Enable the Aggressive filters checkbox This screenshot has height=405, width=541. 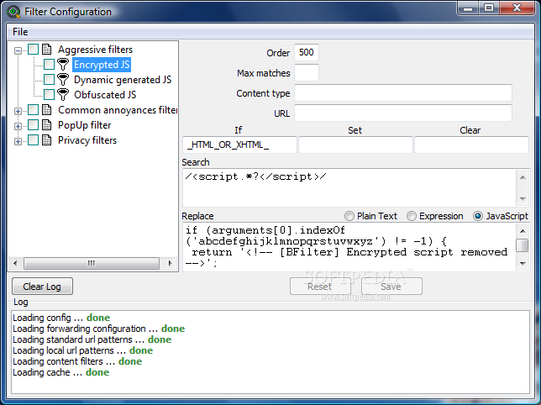click(x=33, y=50)
